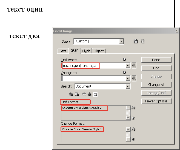Screen dimensions: 180x150
Task: Clear Find Format attributes trash icon
Action: [133, 118]
